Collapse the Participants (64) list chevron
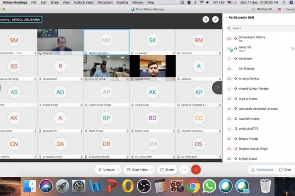 click(x=226, y=18)
